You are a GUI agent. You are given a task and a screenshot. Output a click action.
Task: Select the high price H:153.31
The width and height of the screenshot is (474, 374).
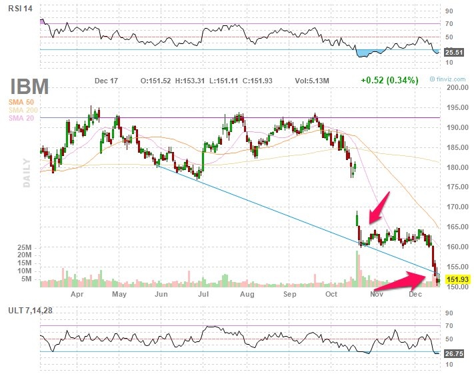[x=190, y=81]
